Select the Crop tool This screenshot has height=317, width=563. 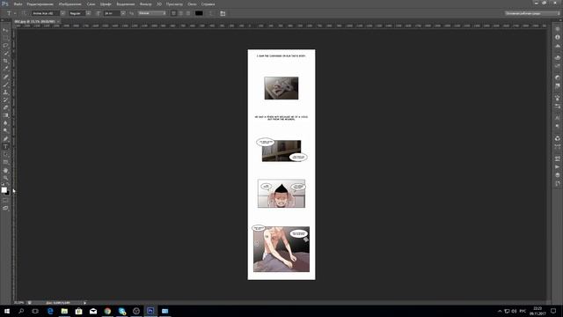(x=5, y=61)
